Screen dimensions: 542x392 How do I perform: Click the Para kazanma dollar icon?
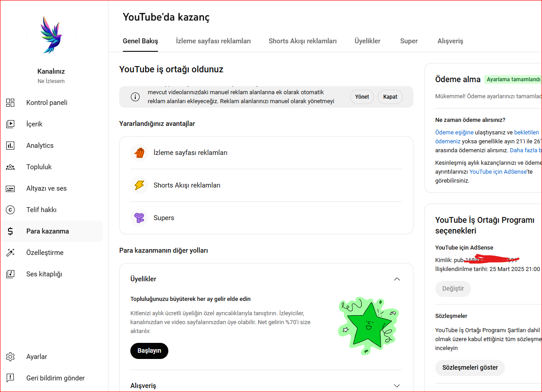click(x=10, y=231)
